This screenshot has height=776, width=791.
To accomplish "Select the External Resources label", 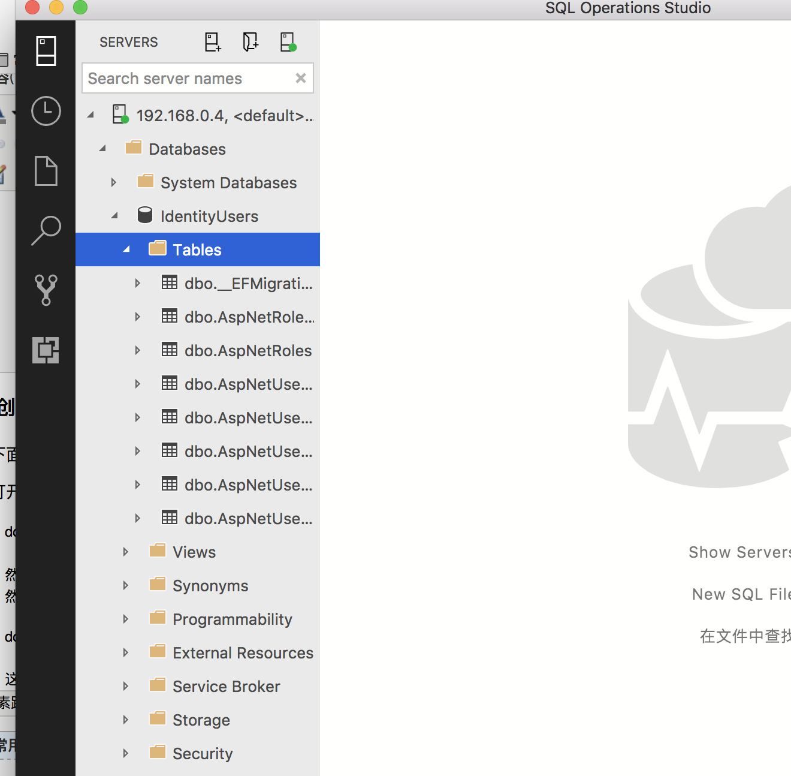I will 243,653.
